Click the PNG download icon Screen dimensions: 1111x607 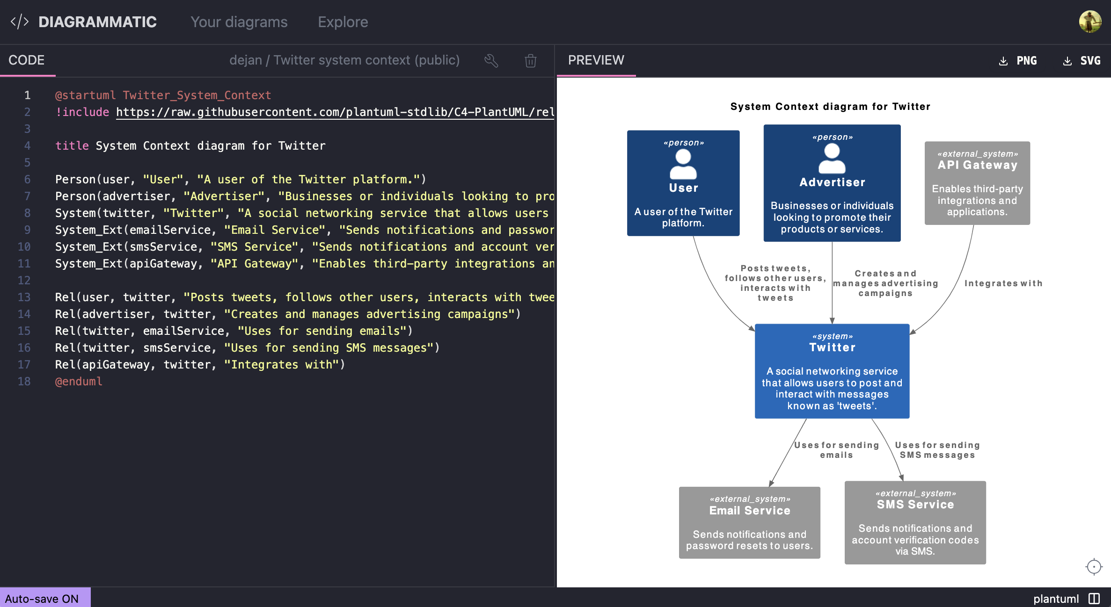point(1003,61)
